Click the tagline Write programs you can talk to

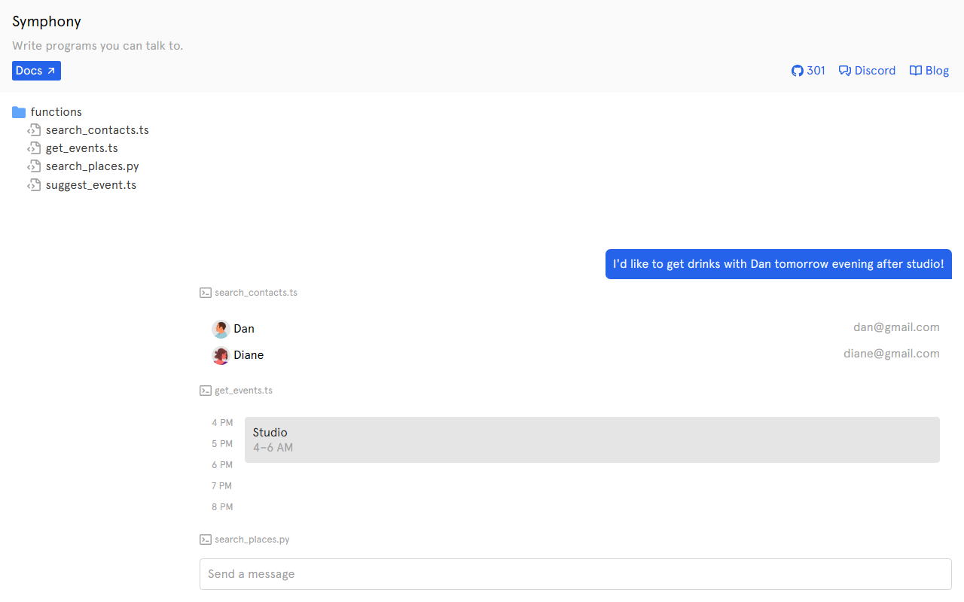tap(98, 46)
